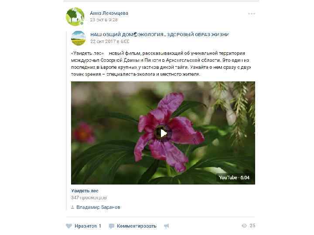Open the original post date 22 окт 2017
Screen dimensions: 314x235
110,41
